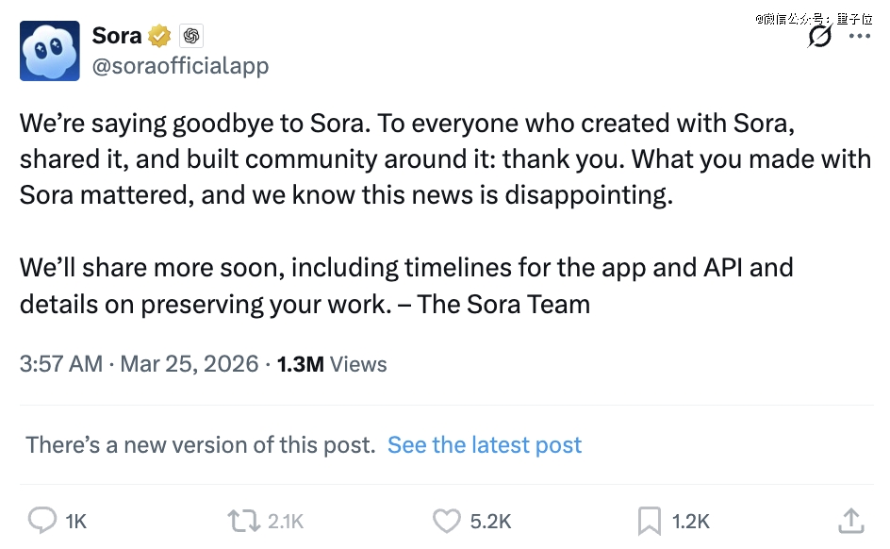
Task: Open the three-dot more options menu
Action: pos(860,36)
